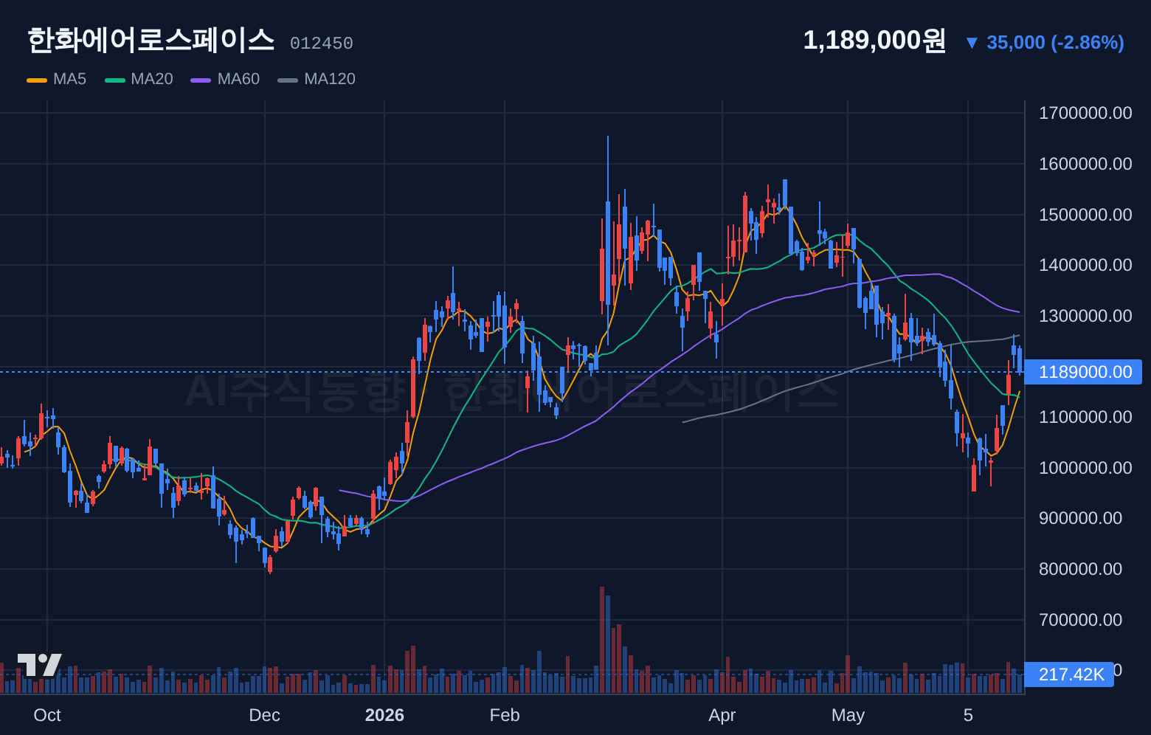The image size is (1151, 735).
Task: Click the 800000.00 price axis label
Action: click(1081, 569)
